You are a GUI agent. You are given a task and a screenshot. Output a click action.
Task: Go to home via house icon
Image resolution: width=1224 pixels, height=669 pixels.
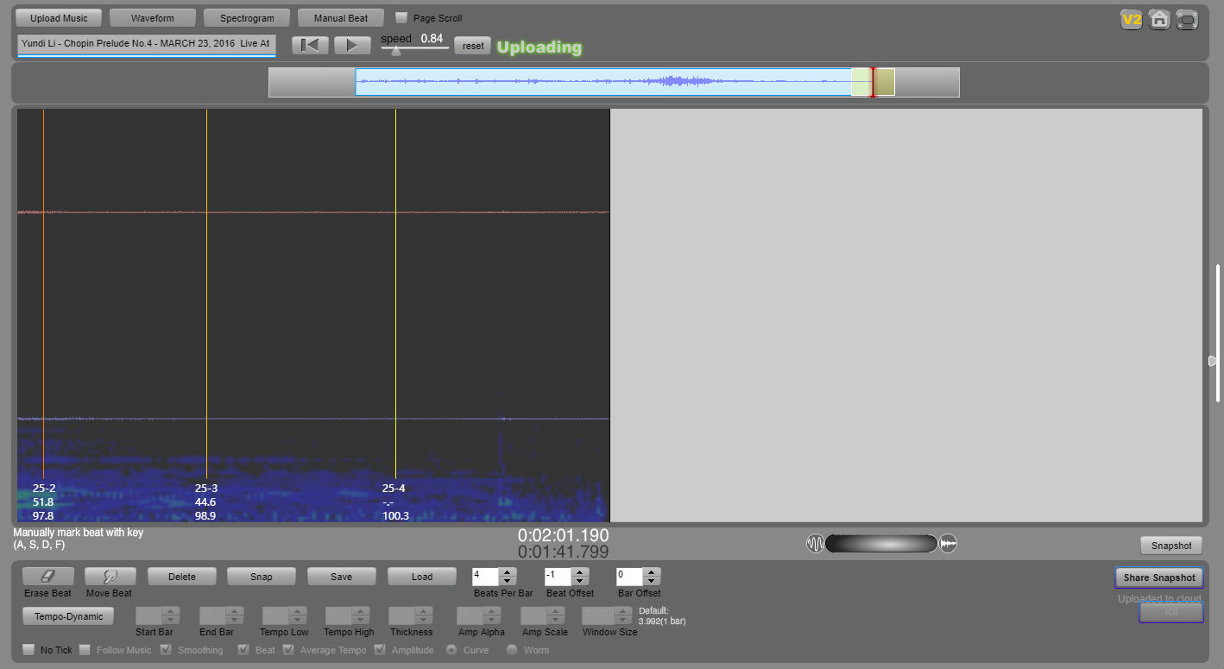(1159, 20)
